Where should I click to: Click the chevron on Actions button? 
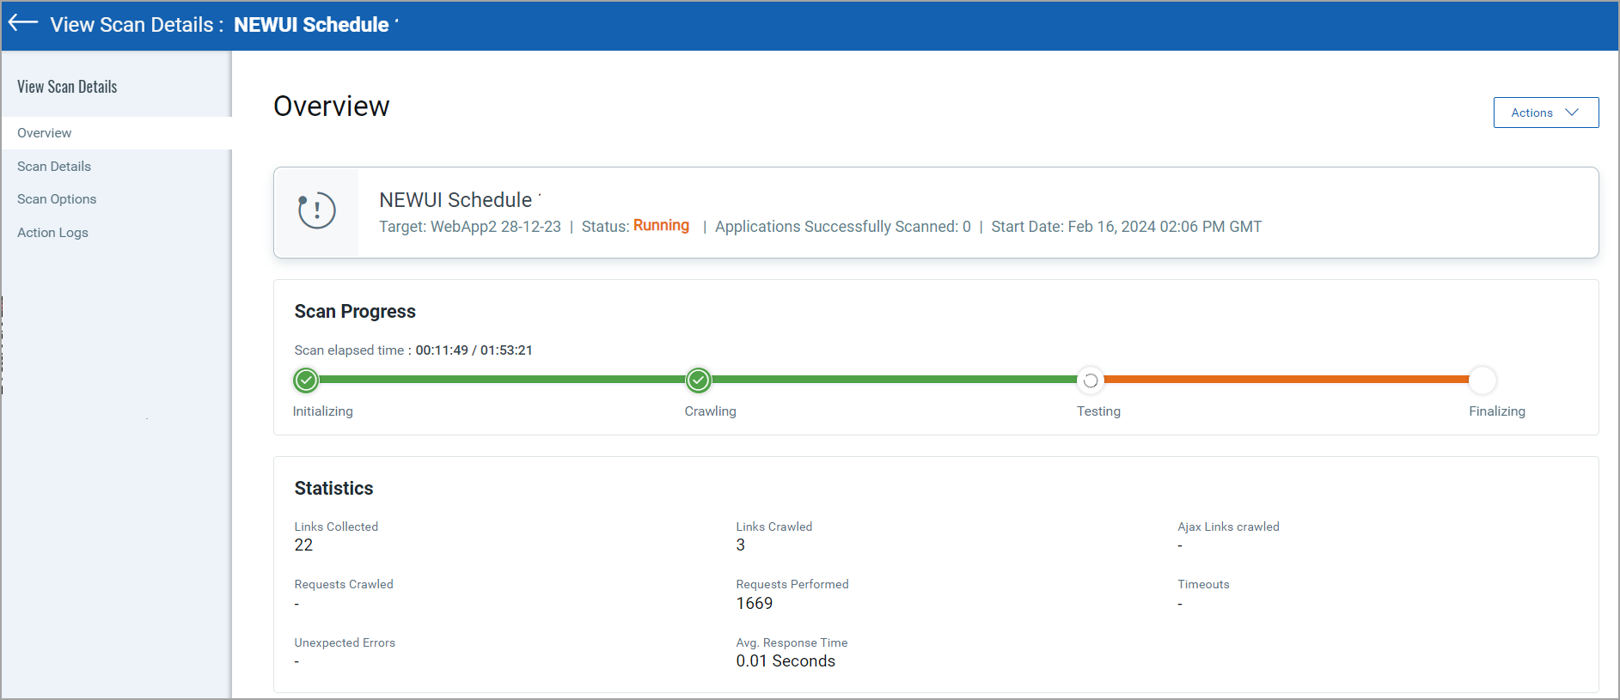[1572, 113]
